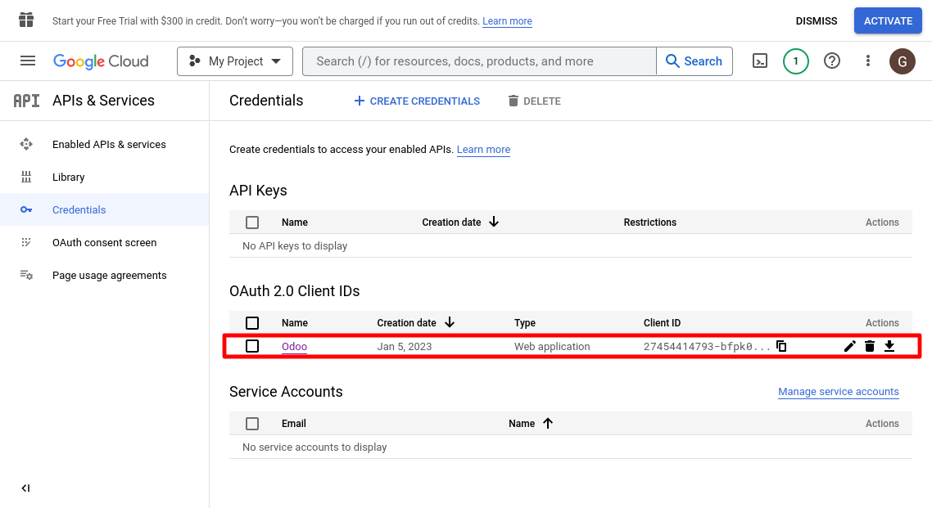Check the Odoo row checkbox
The width and height of the screenshot is (932, 508).
(252, 347)
